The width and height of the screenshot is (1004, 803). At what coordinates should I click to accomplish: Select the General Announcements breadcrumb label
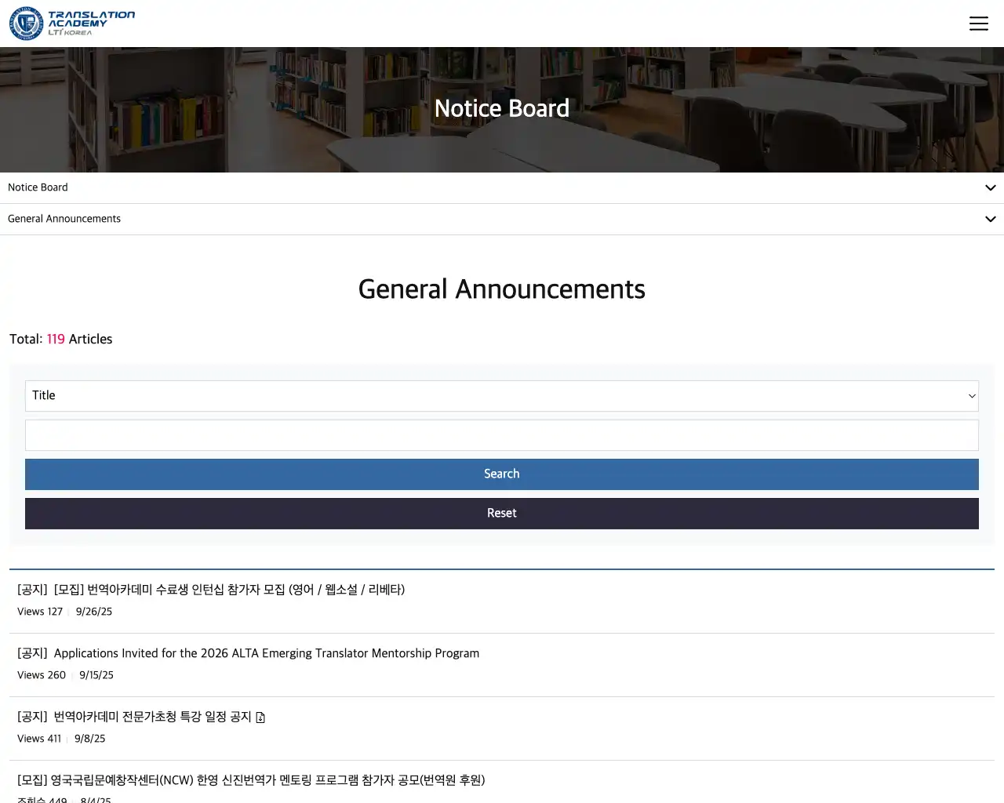tap(64, 219)
